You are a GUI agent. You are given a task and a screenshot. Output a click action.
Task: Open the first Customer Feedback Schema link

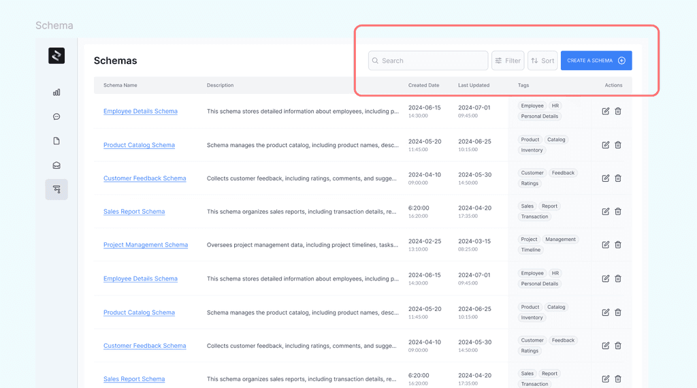(x=144, y=178)
